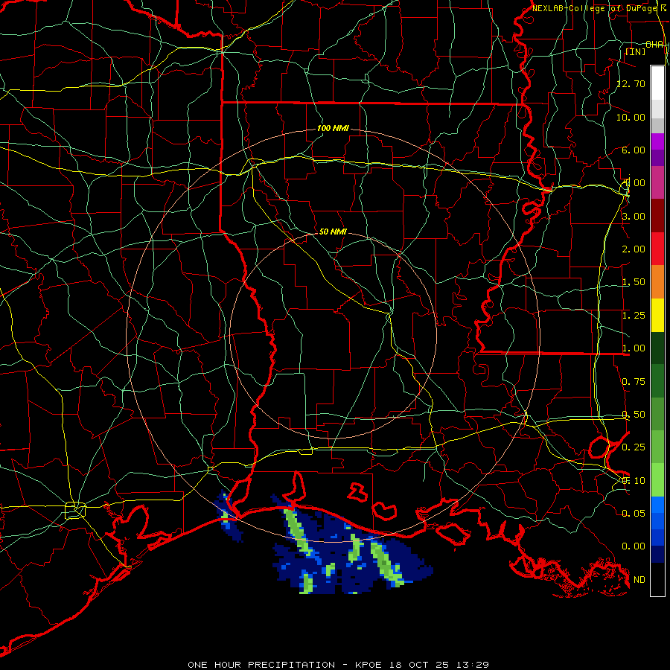Click the bright red 2.00 legend swatch
The image size is (670, 670).
657,249
